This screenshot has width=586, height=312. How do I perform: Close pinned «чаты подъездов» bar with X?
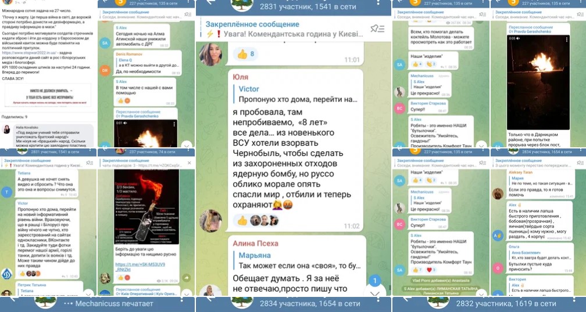click(189, 163)
